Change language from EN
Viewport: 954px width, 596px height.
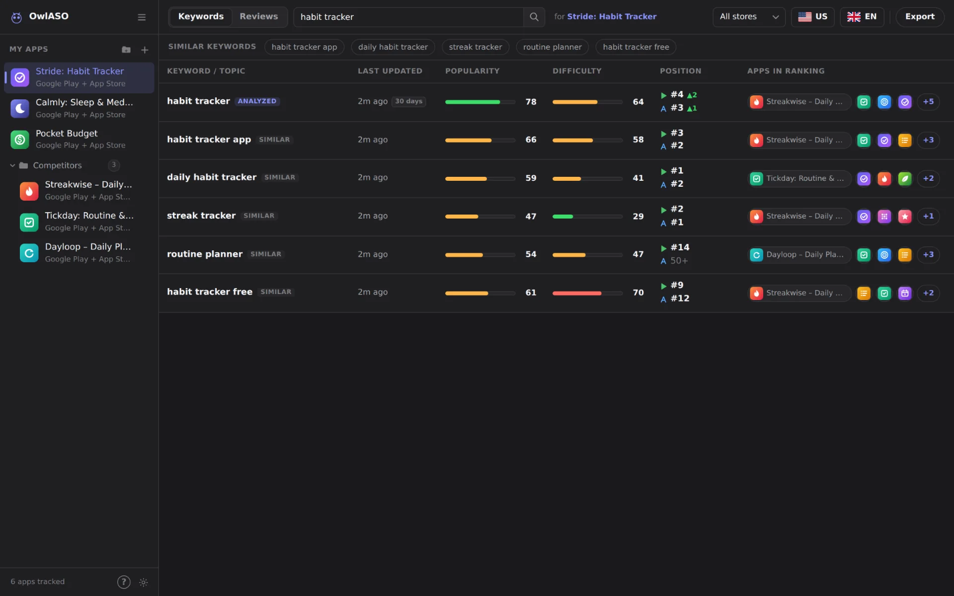pos(862,17)
